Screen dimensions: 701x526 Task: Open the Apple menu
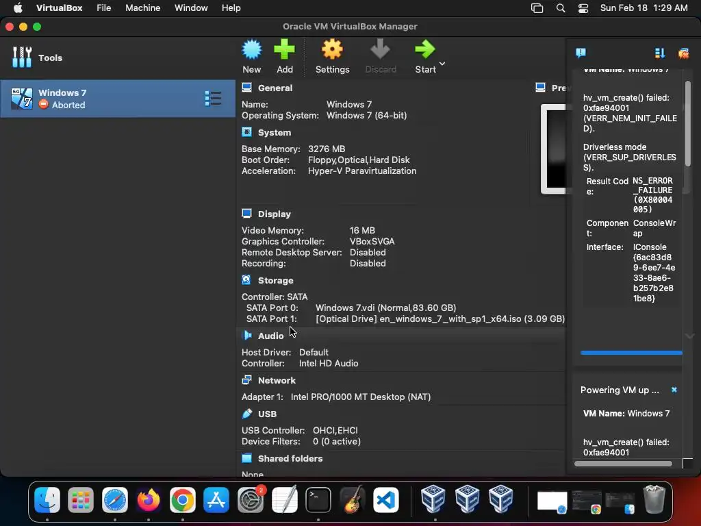[x=18, y=8]
